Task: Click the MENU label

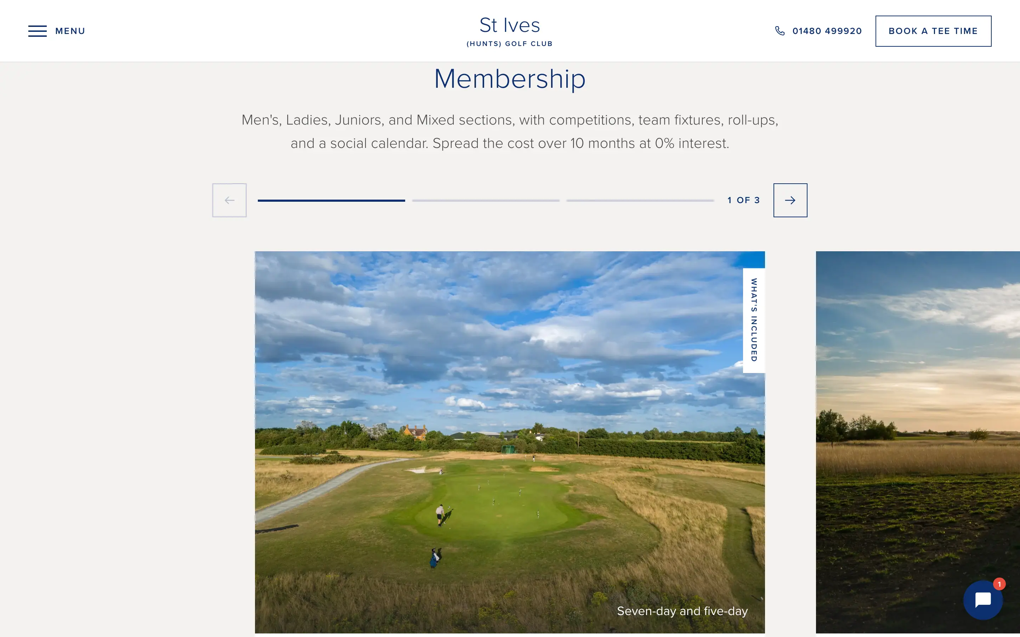Action: pyautogui.click(x=70, y=31)
